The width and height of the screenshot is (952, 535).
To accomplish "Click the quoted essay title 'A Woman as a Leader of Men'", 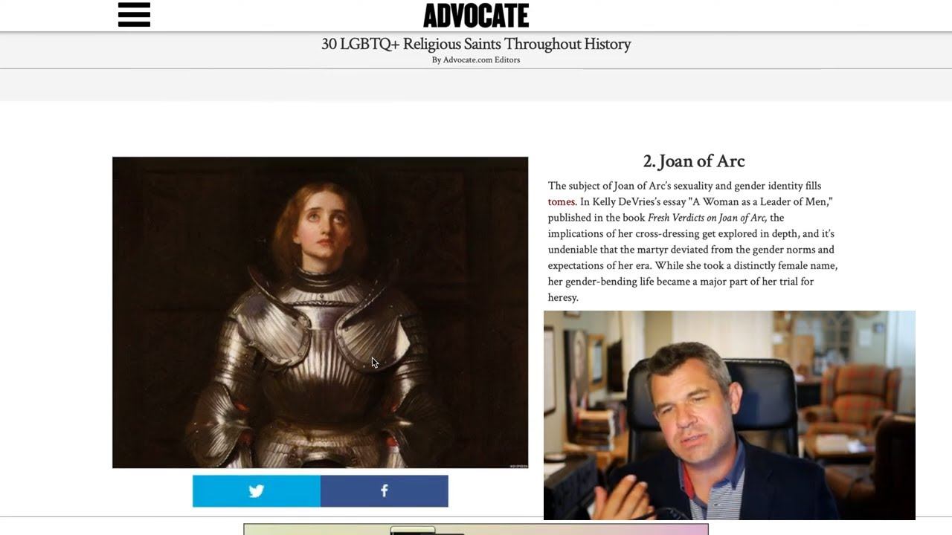I will click(x=761, y=202).
